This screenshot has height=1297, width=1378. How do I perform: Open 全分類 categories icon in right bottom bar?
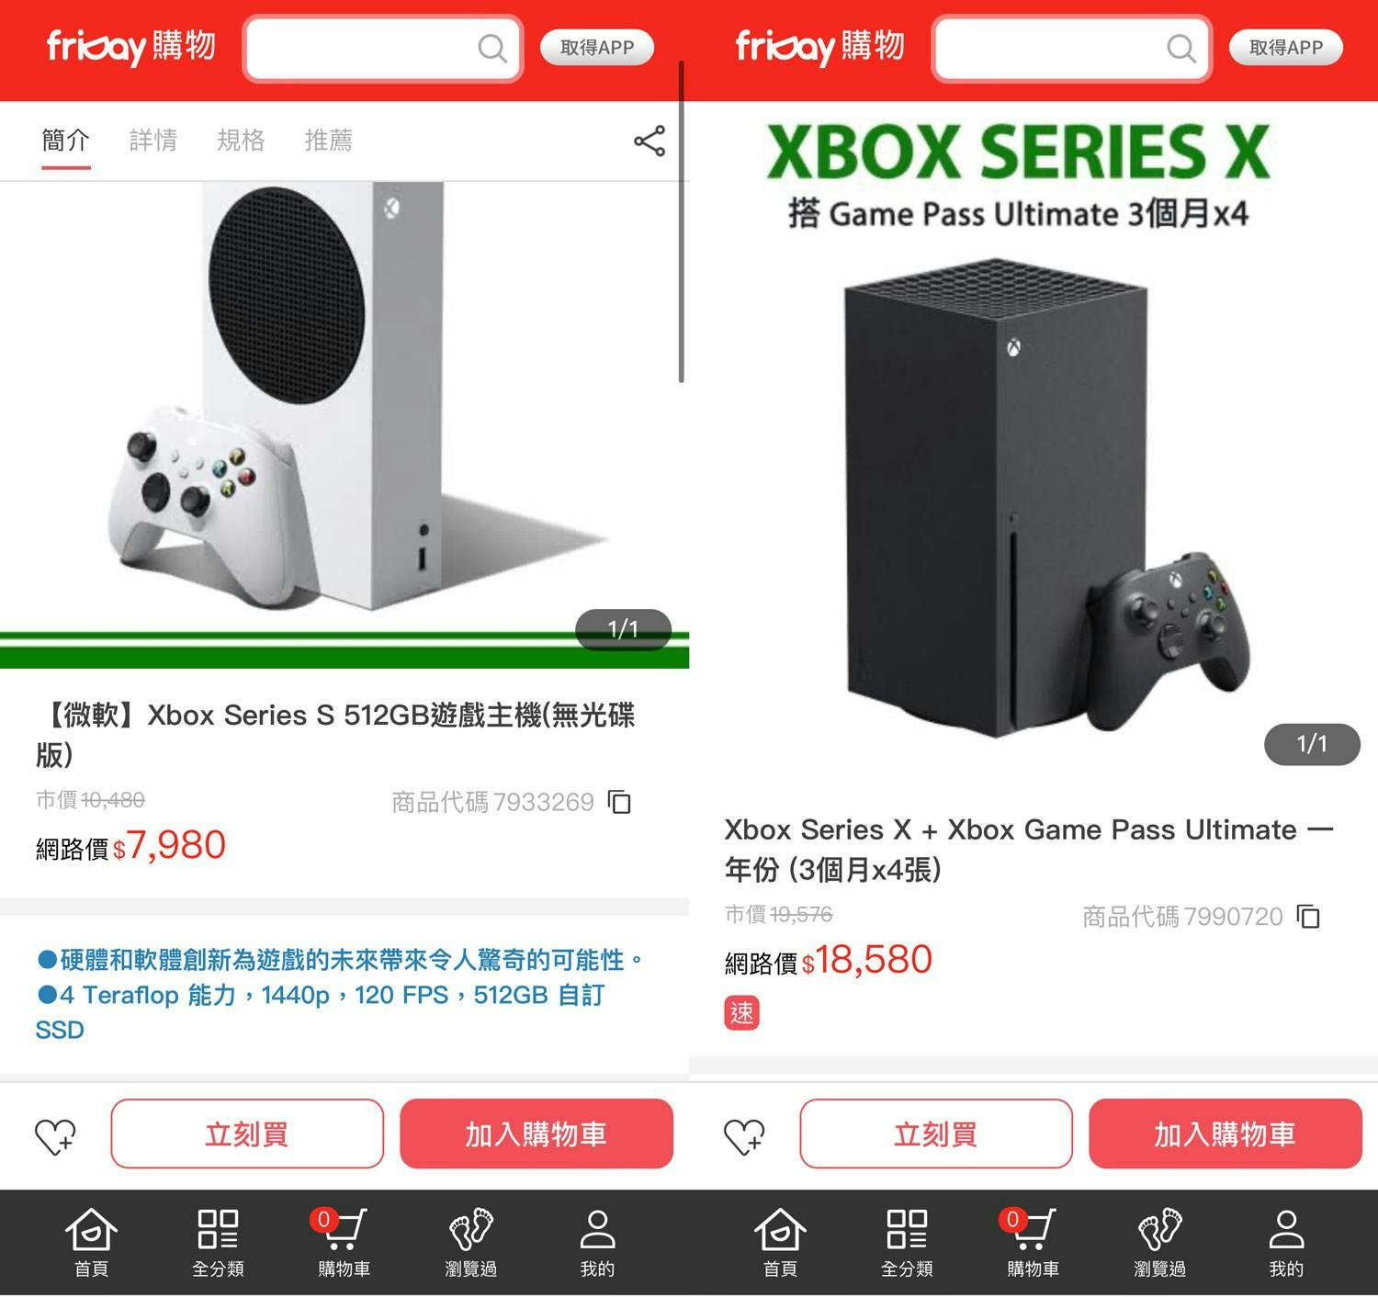click(907, 1243)
